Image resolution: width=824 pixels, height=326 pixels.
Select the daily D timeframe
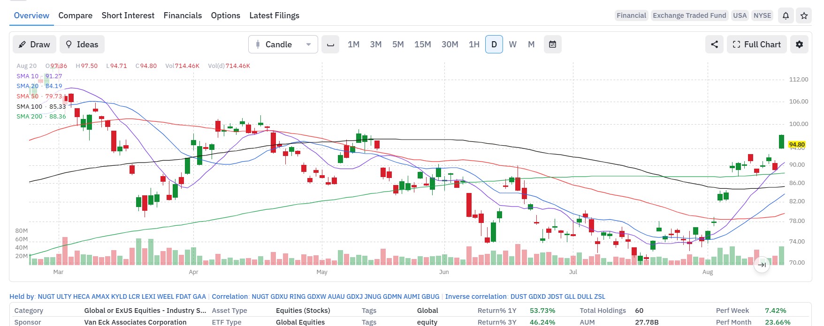point(494,44)
